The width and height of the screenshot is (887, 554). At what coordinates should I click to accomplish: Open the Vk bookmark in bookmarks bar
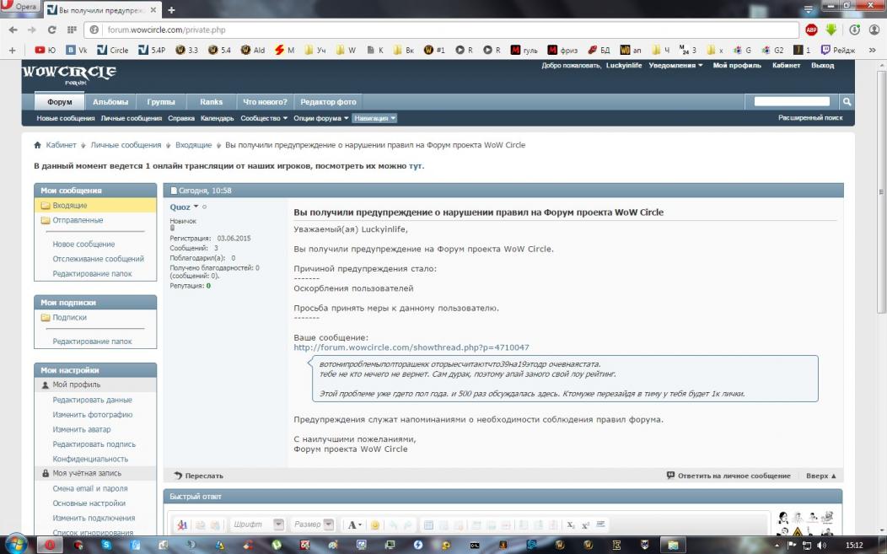[x=77, y=50]
